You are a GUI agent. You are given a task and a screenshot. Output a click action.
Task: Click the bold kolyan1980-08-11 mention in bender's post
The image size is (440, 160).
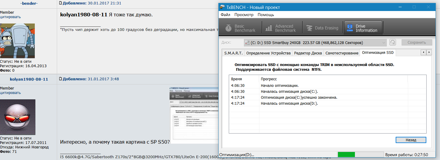[84, 15]
